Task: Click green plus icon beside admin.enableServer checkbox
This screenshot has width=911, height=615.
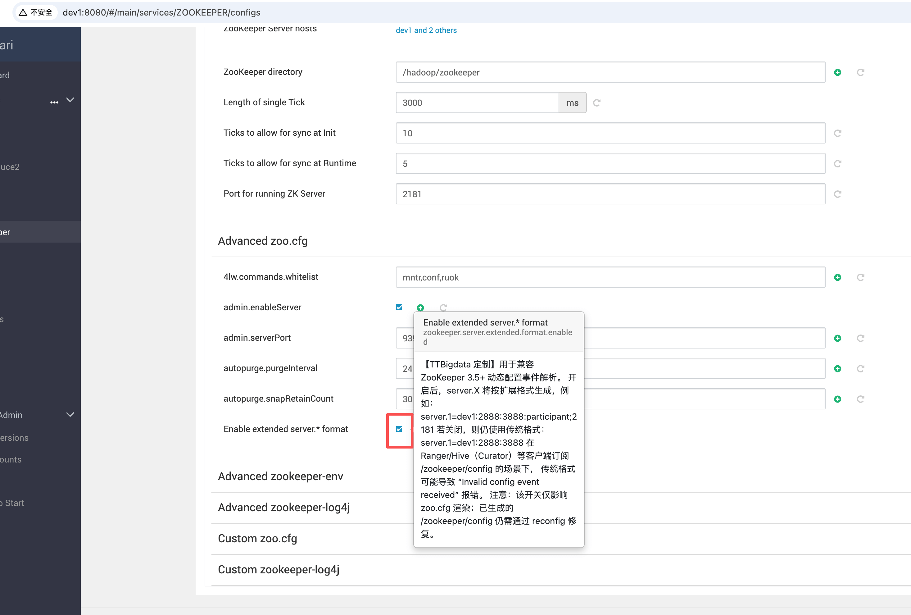Action: (420, 307)
